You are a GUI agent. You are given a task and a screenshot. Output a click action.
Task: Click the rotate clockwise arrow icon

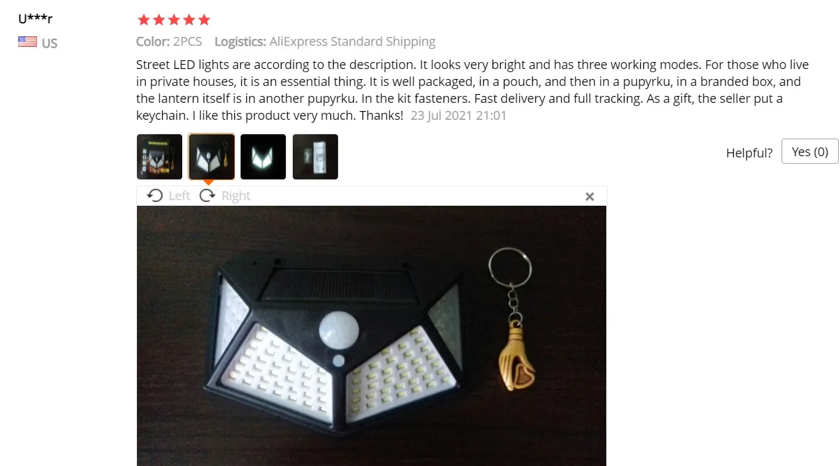click(207, 196)
